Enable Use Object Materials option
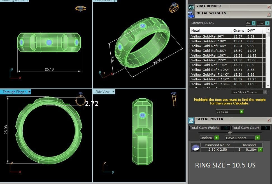Viewport: 272px width, 184px height. [x=265, y=92]
